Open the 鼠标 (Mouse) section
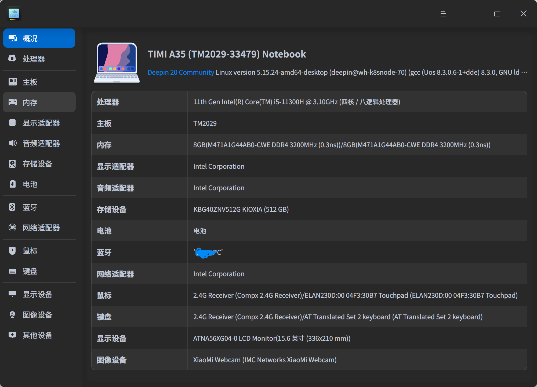Viewport: 537px width, 387px height. (x=30, y=250)
